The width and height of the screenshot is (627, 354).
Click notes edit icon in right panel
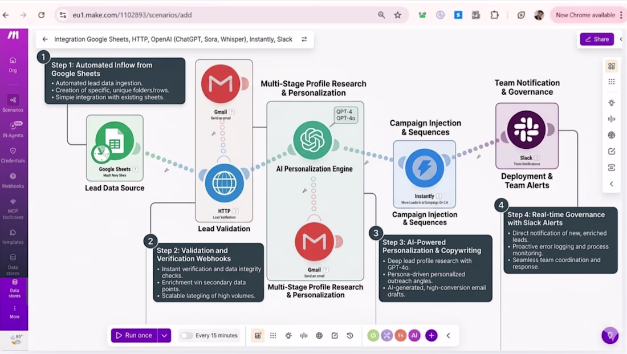point(612,151)
